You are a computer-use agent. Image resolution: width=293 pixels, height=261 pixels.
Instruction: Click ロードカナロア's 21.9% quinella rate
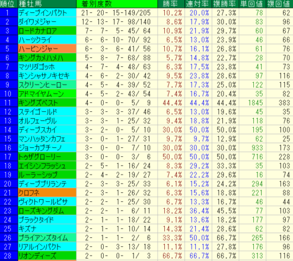(199, 31)
